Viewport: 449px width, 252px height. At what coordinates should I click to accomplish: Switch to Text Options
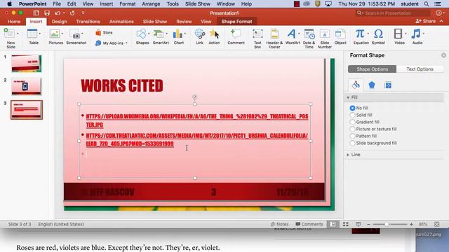(x=420, y=69)
